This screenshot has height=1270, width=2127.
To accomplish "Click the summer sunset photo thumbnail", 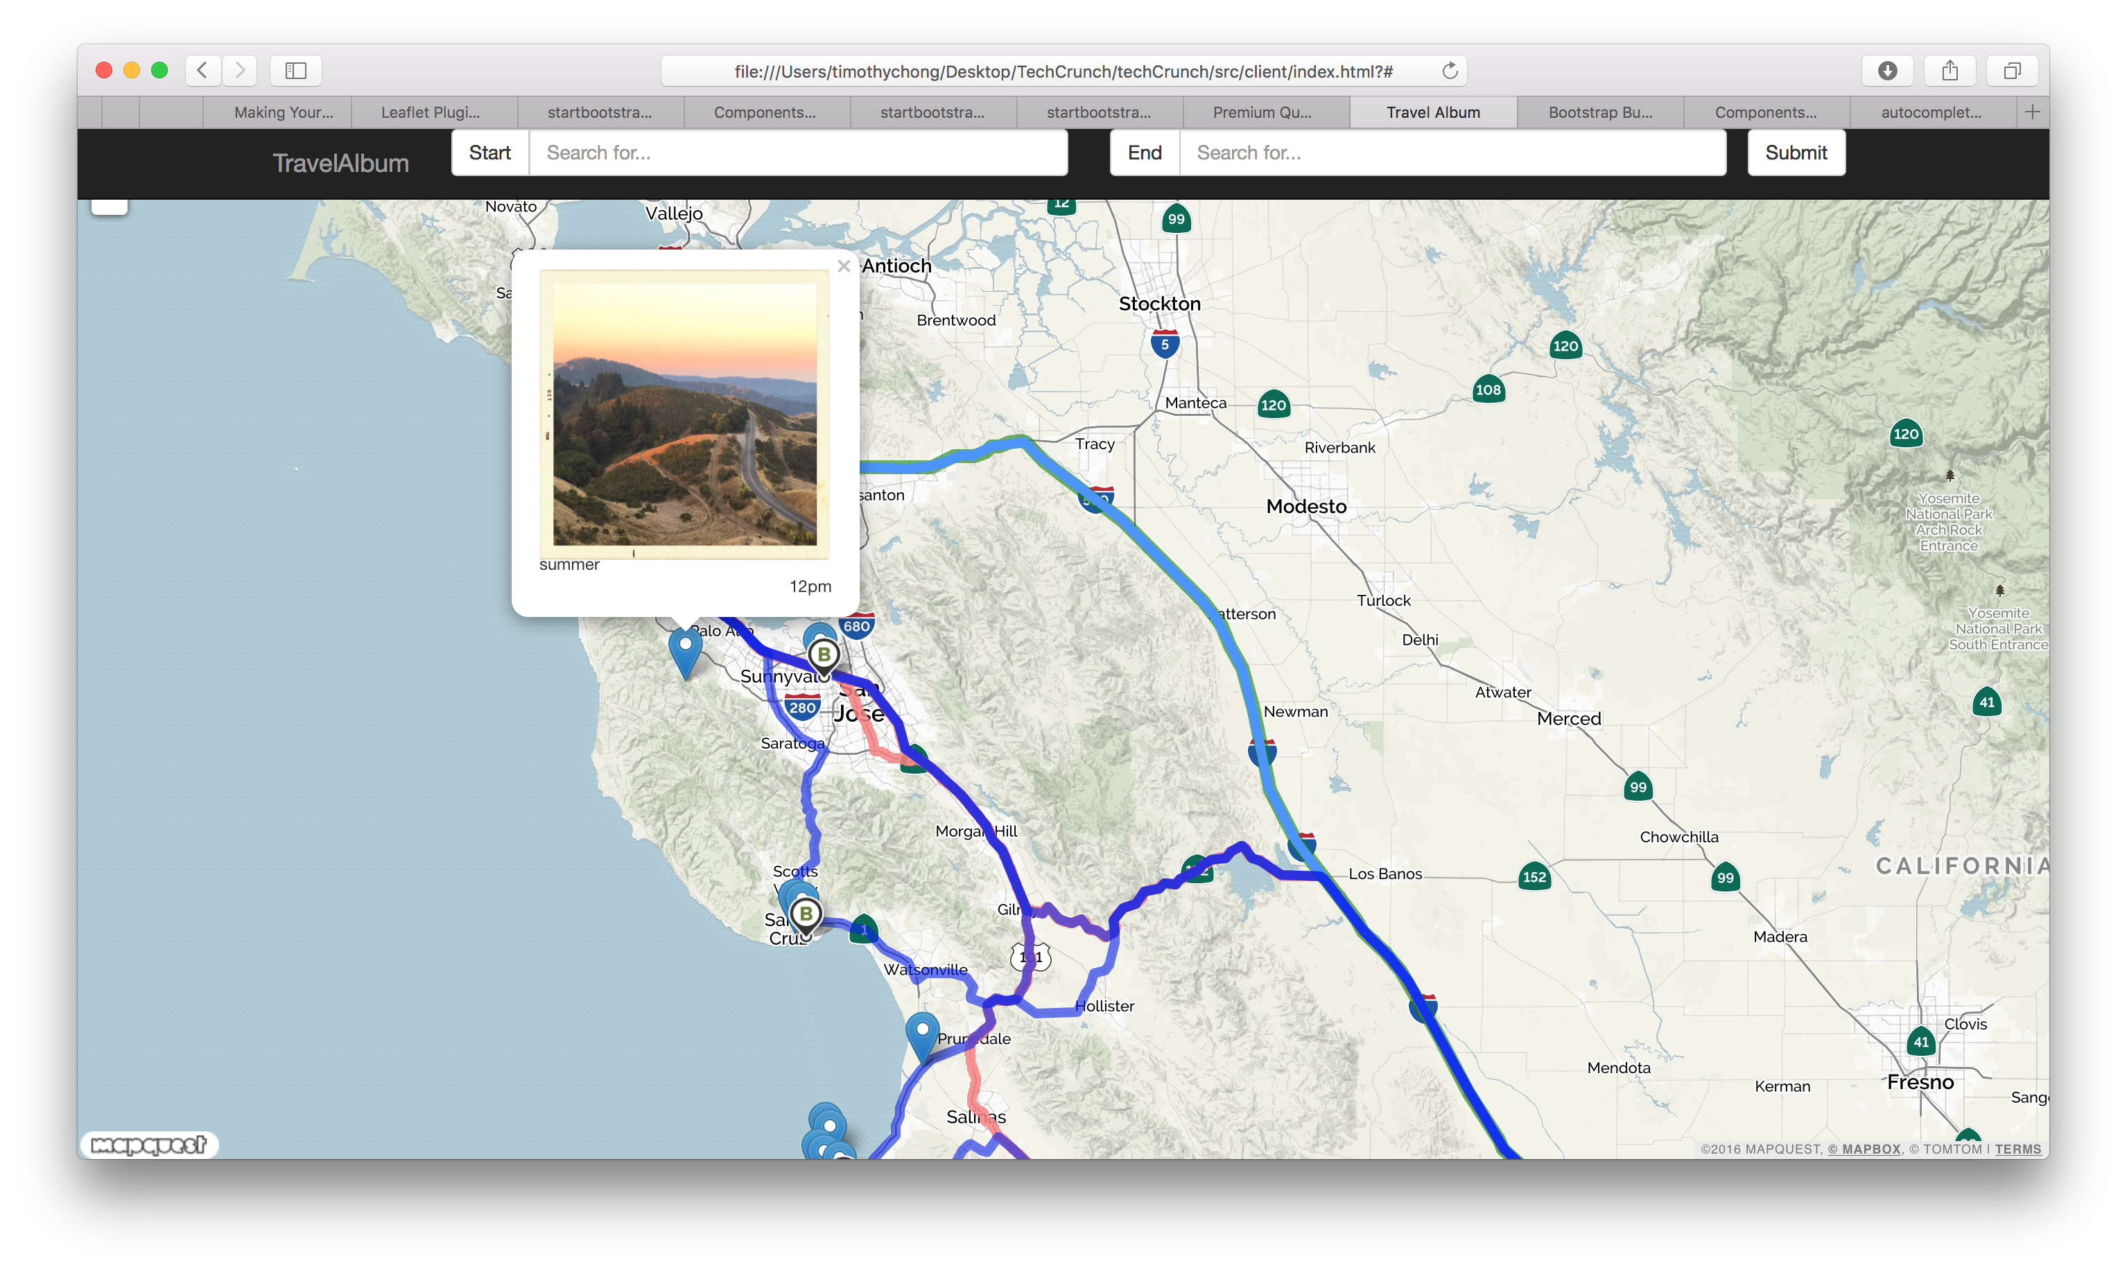I will [684, 414].
